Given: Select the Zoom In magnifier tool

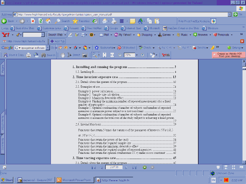Looking at the screenshot, I should pyautogui.click(x=95, y=55).
